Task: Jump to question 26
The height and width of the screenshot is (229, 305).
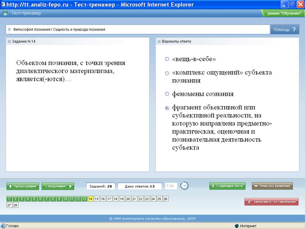Action: click(x=165, y=199)
